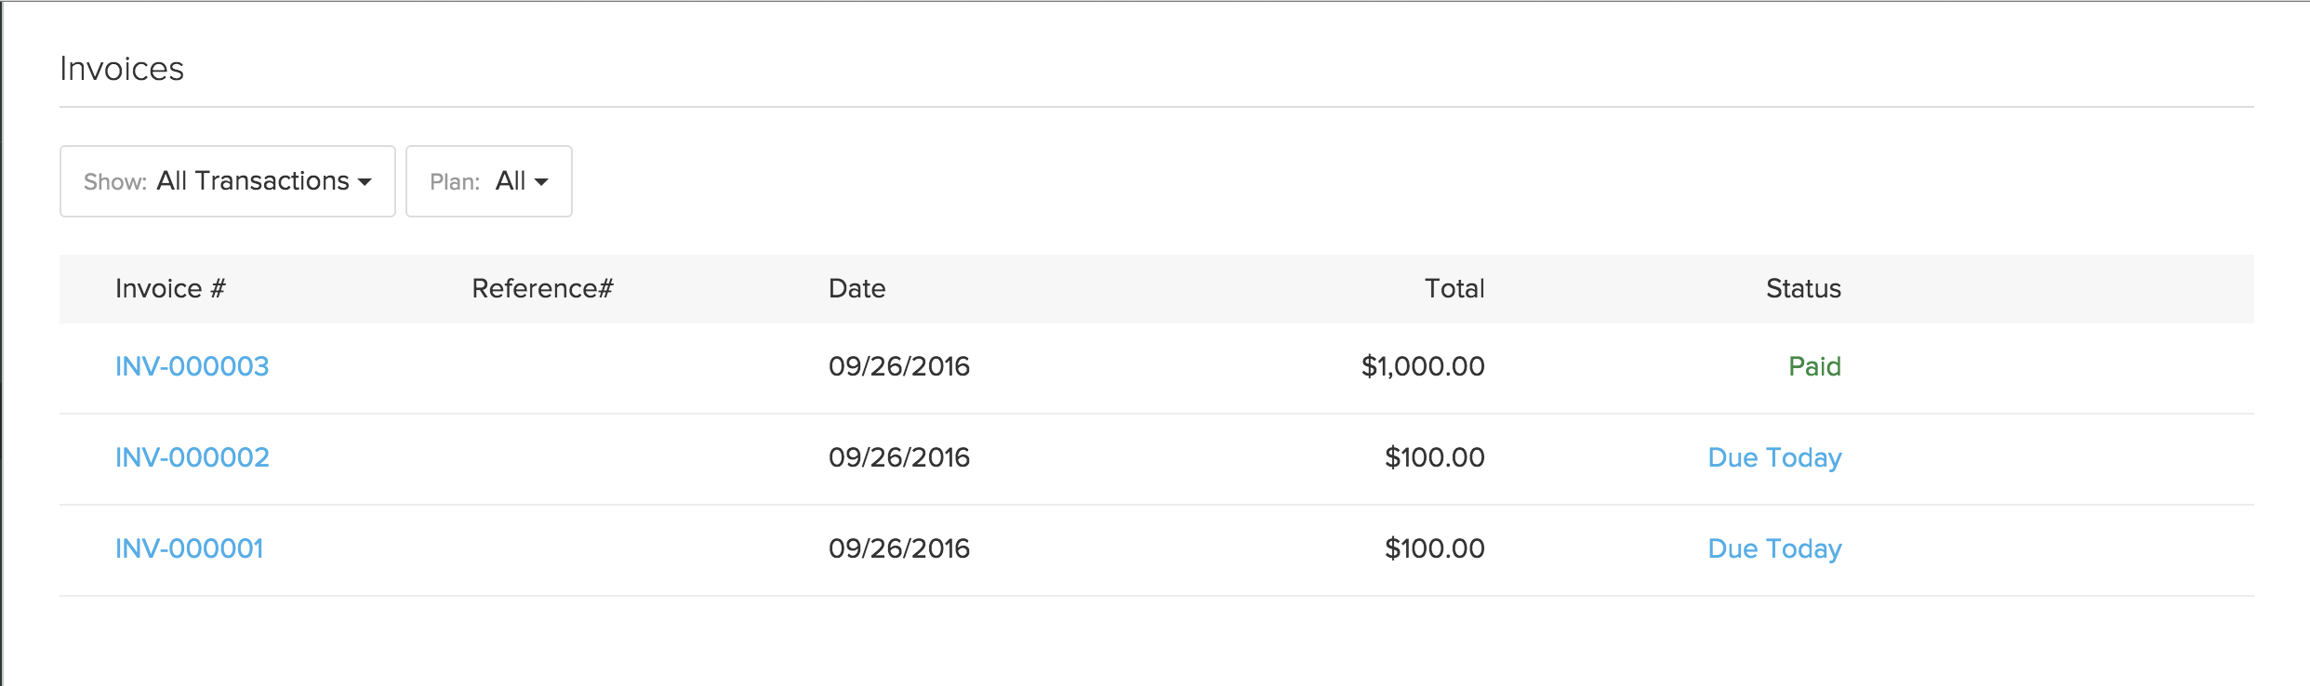Select the $100.00 total for INV-000002
2310x686 pixels.
tap(1434, 457)
